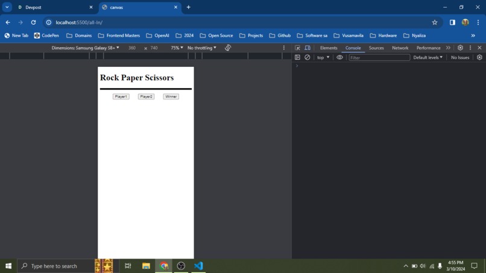The image size is (486, 273).
Task: Open Default levels dropdown
Action: [428, 57]
